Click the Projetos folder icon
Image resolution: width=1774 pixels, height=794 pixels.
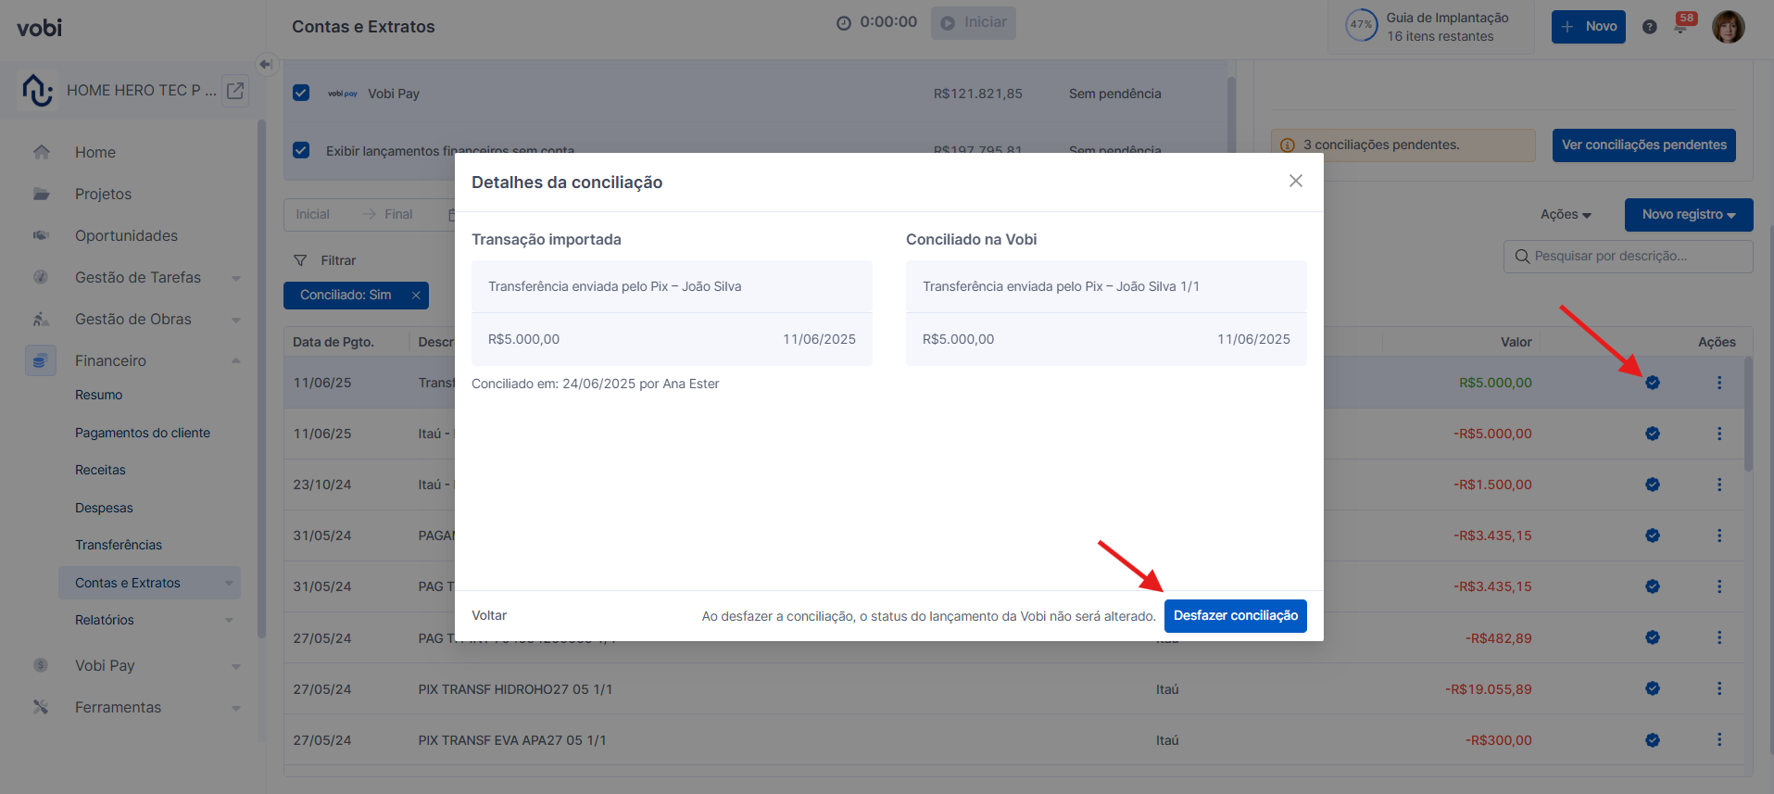coord(41,194)
